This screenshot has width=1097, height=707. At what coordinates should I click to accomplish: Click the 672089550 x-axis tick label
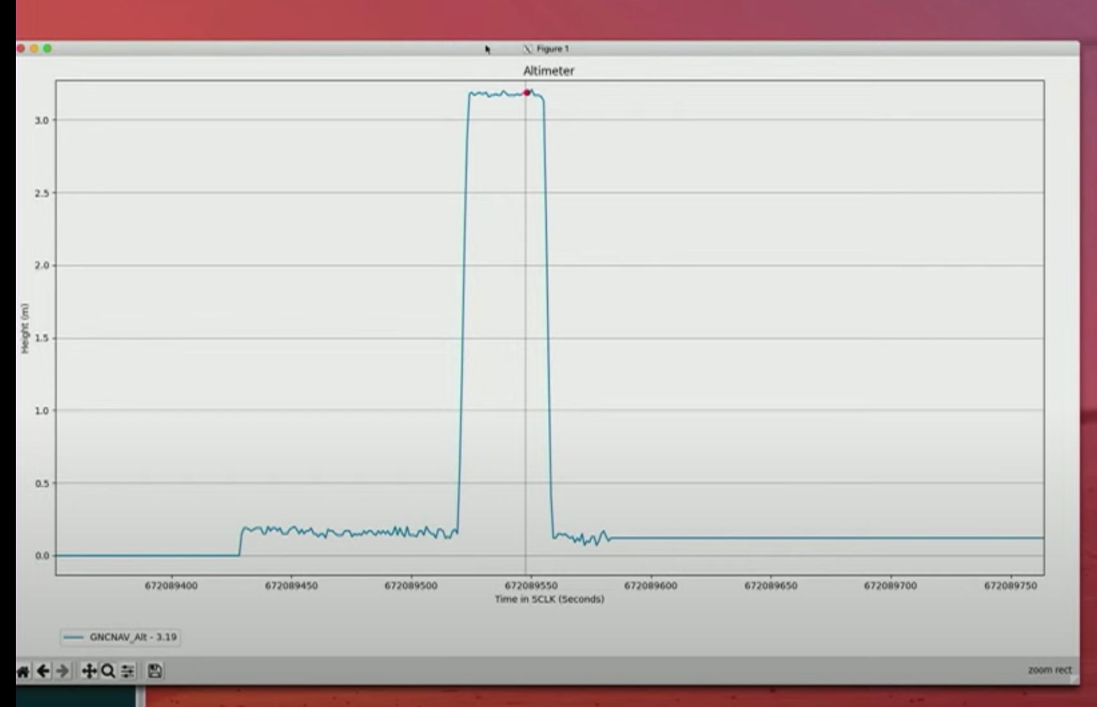tap(531, 586)
